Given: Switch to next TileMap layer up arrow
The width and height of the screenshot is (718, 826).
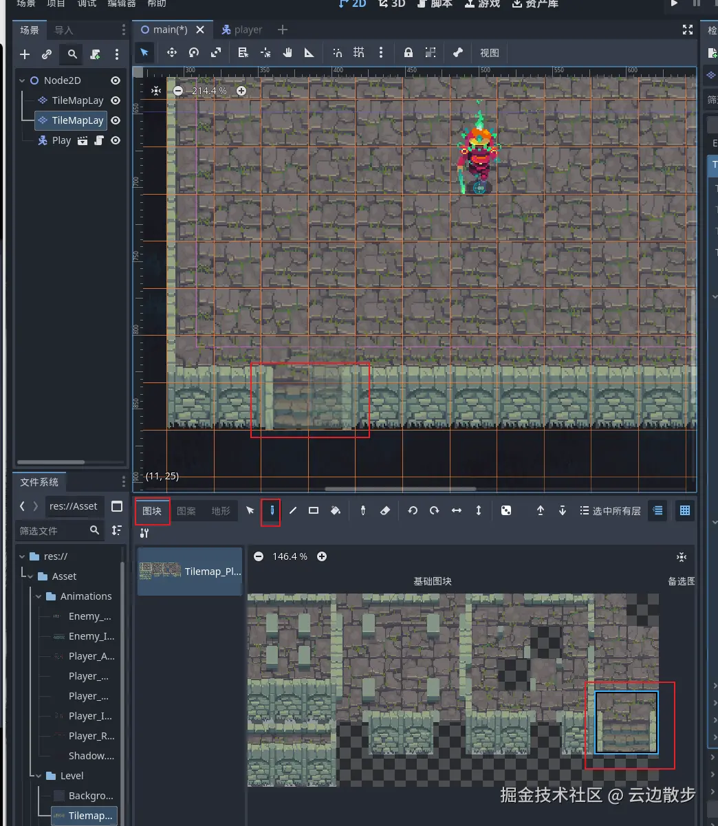Looking at the screenshot, I should 541,511.
